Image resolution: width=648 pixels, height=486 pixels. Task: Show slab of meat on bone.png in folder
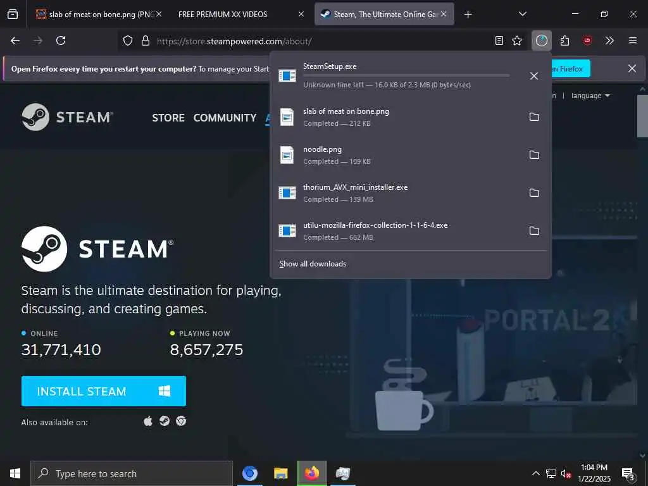(534, 117)
